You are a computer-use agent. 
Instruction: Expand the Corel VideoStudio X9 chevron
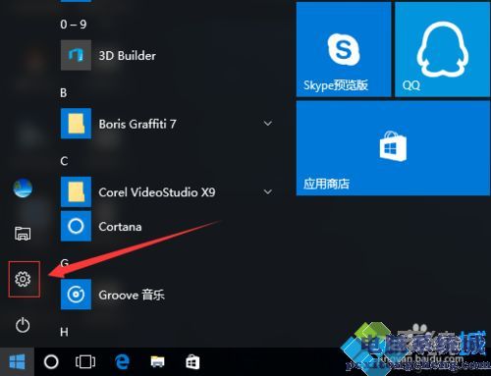[x=268, y=191]
